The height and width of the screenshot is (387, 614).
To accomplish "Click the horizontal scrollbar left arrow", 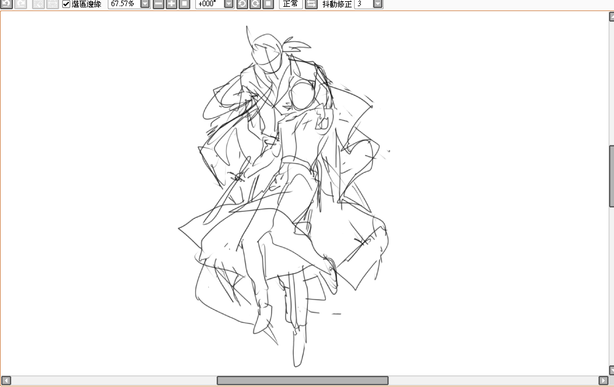I will [6, 380].
